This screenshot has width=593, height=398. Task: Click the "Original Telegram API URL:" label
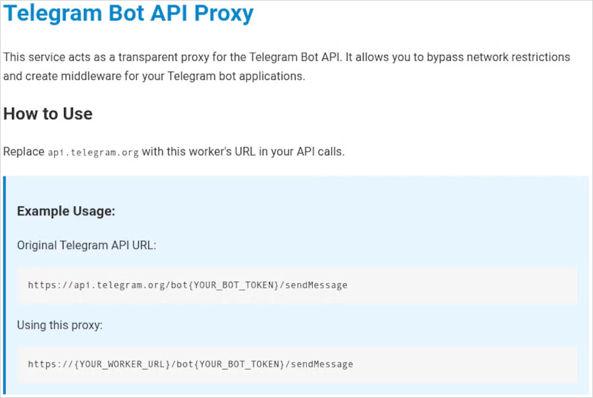click(87, 245)
